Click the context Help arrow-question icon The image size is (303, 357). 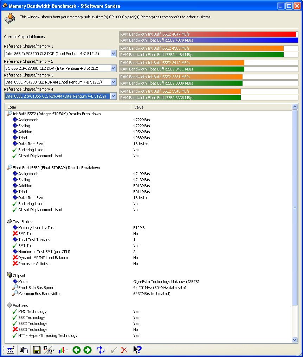tap(137, 350)
